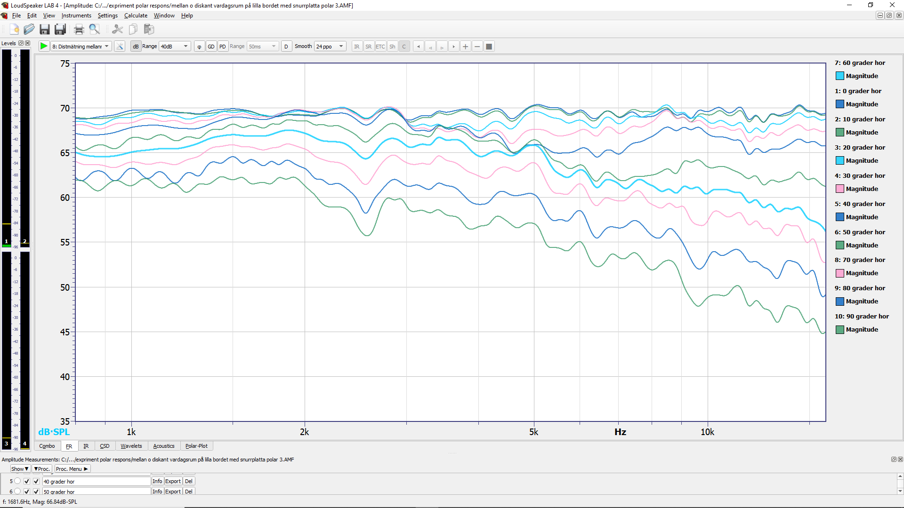The width and height of the screenshot is (904, 508).
Task: Click the solid left arrow button
Action: pos(419,46)
